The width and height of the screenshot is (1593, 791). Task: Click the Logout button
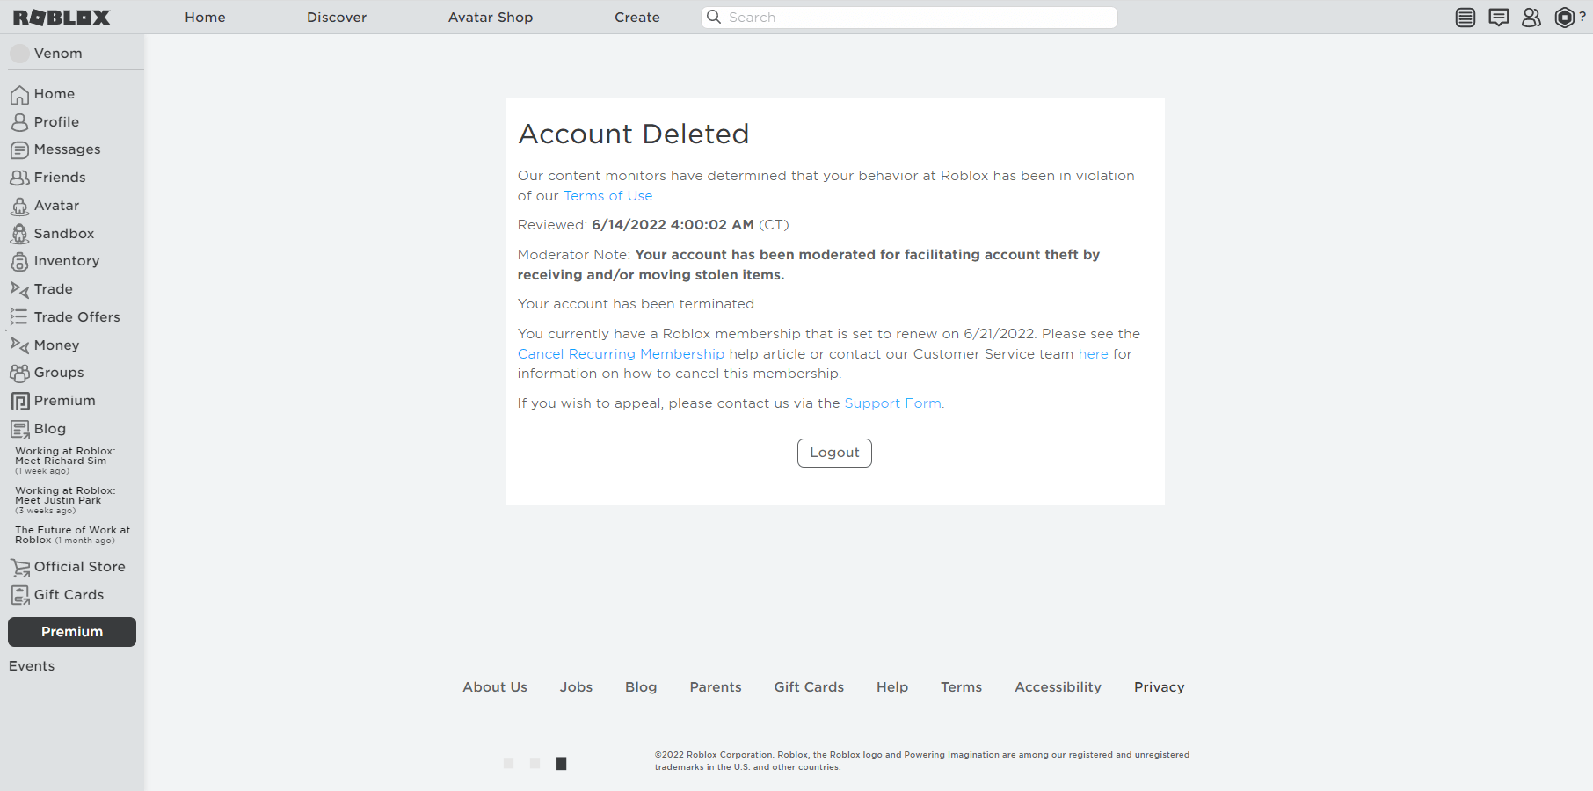point(834,453)
